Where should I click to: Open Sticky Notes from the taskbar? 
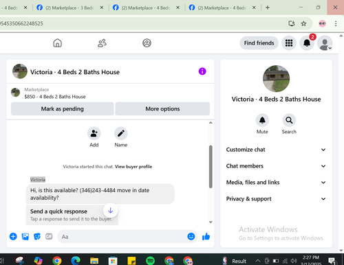click(x=131, y=260)
